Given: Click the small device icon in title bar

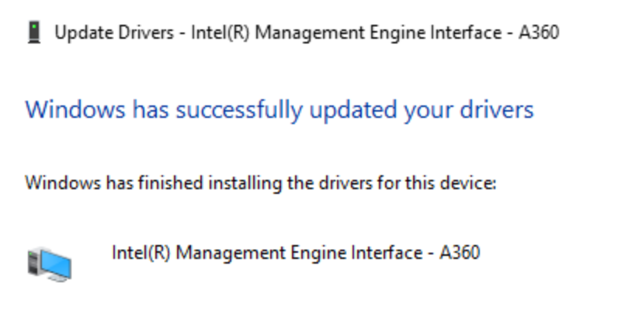Looking at the screenshot, I should coord(33,32).
